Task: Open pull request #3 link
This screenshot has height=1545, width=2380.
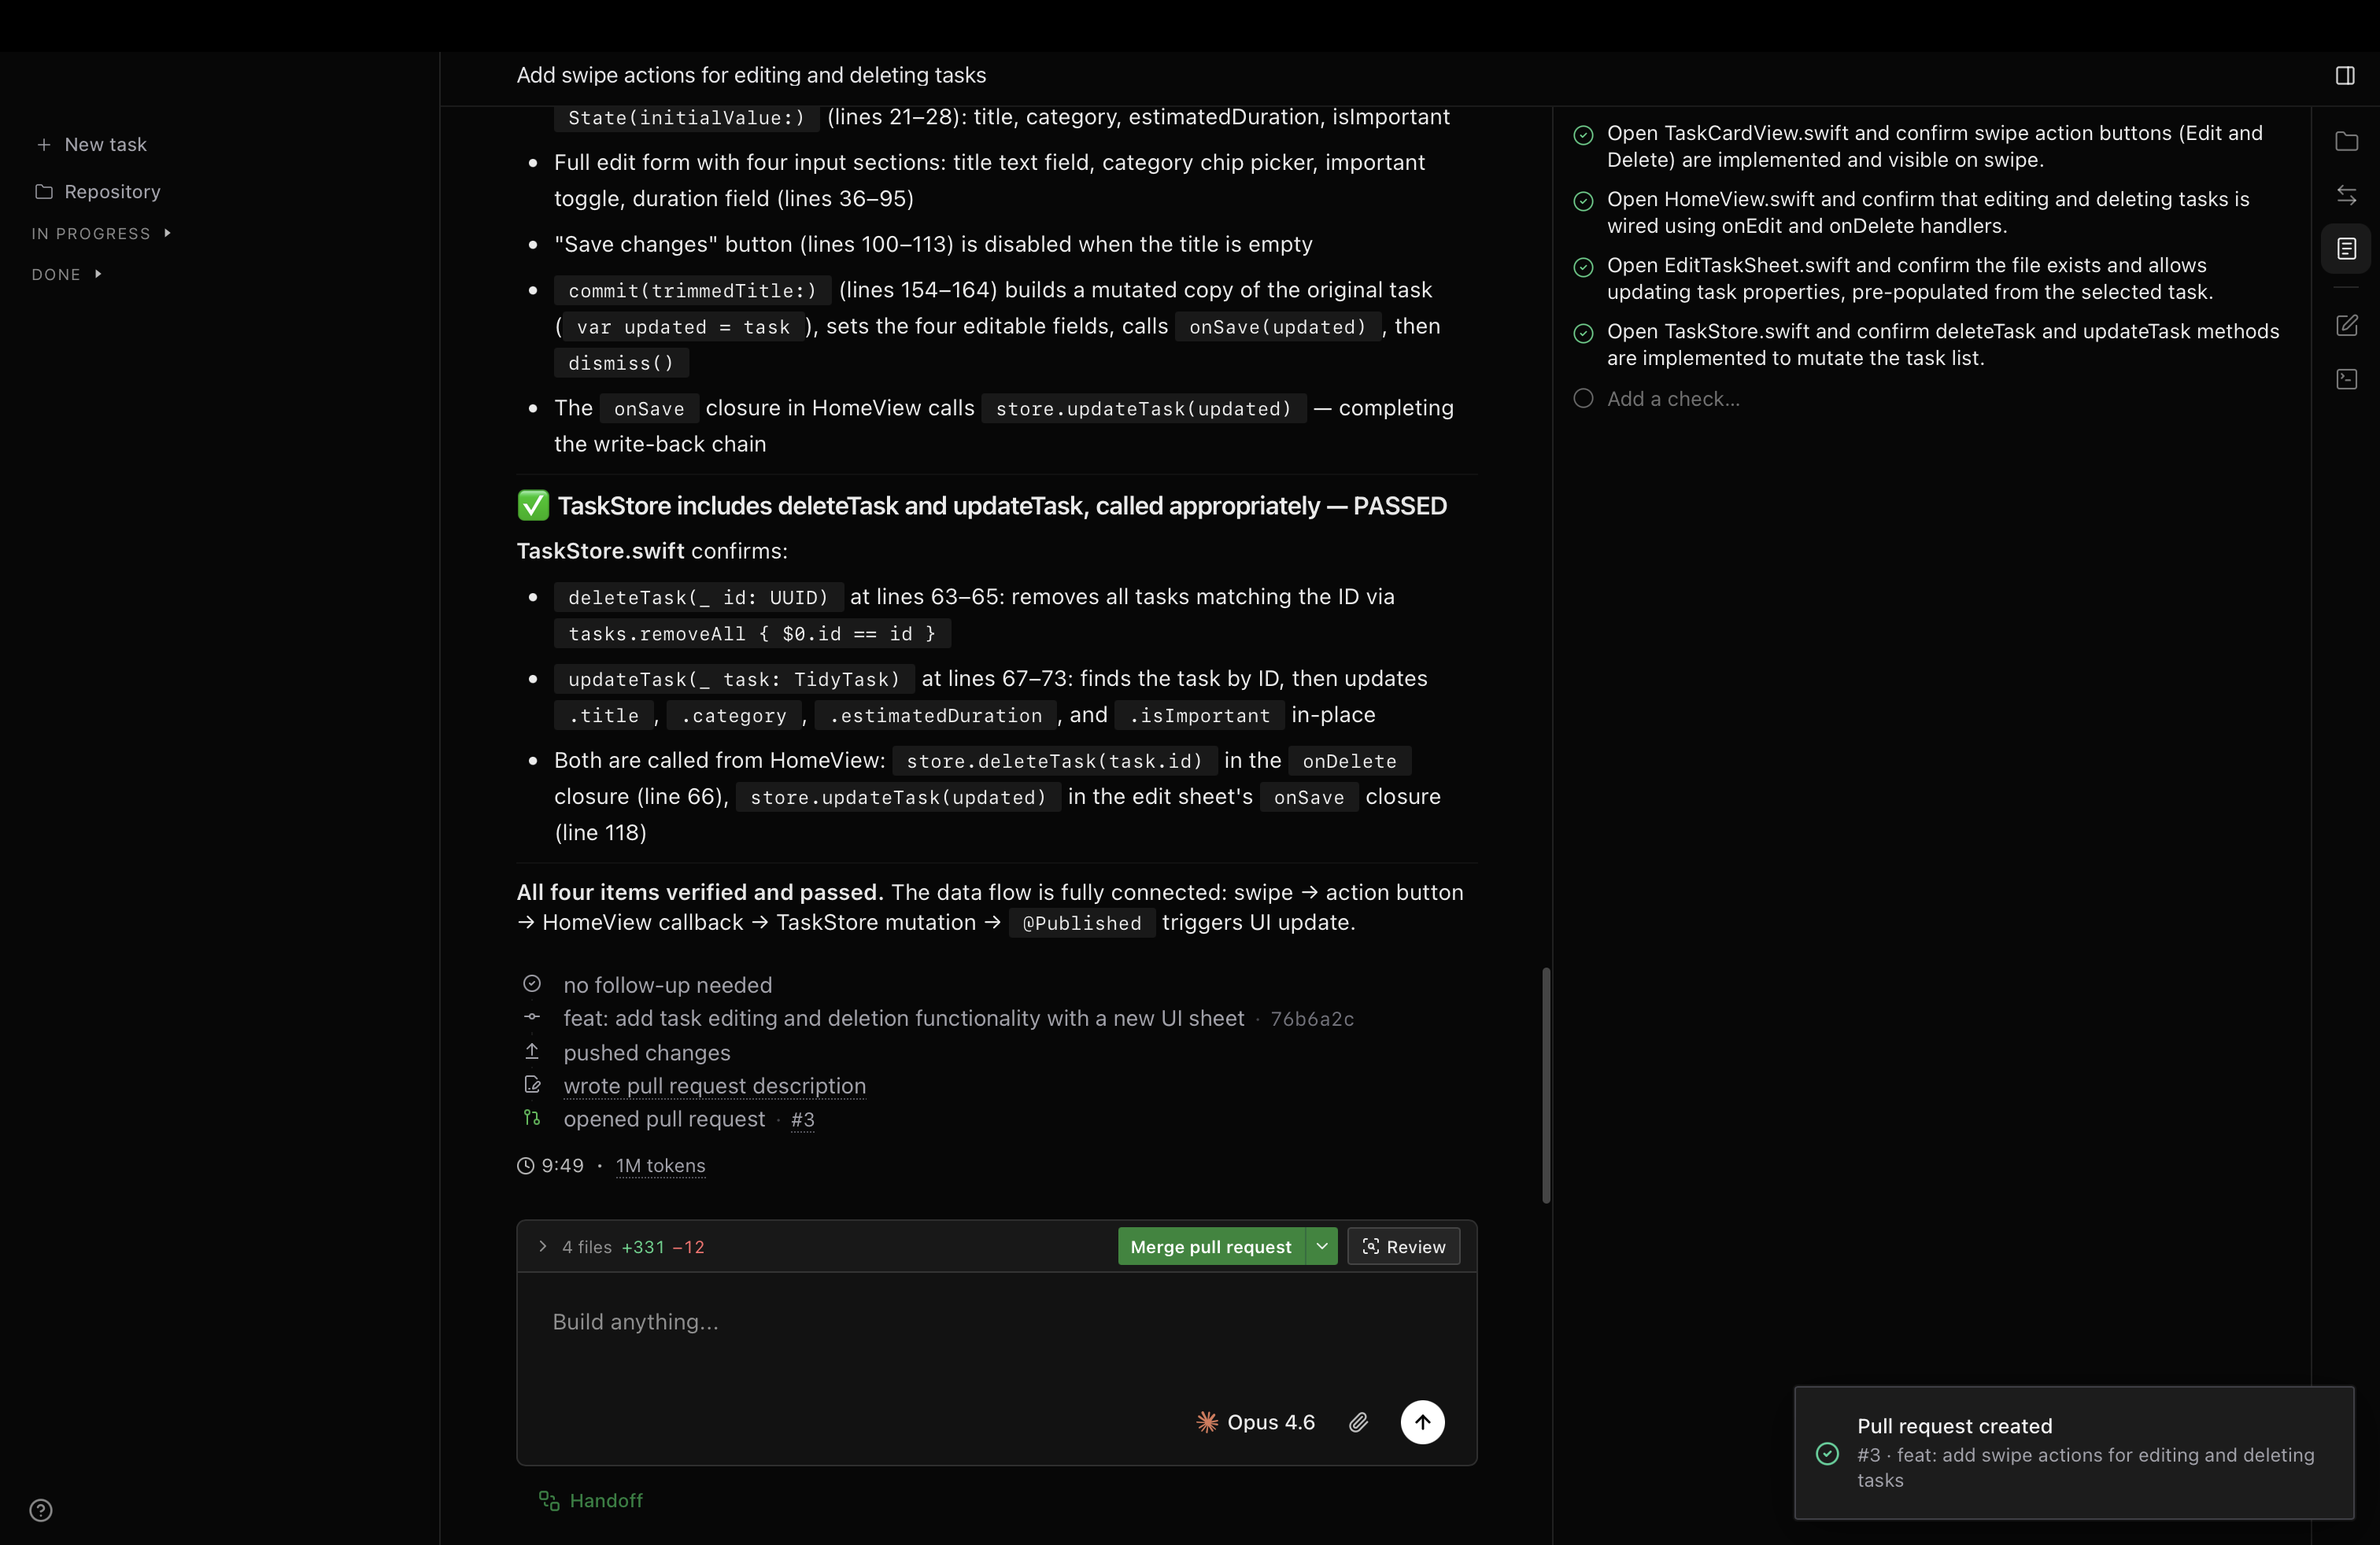Action: (x=802, y=1119)
